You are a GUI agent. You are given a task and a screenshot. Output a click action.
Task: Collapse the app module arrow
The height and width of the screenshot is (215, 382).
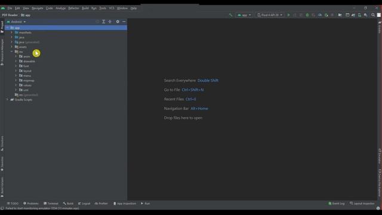coord(7,28)
